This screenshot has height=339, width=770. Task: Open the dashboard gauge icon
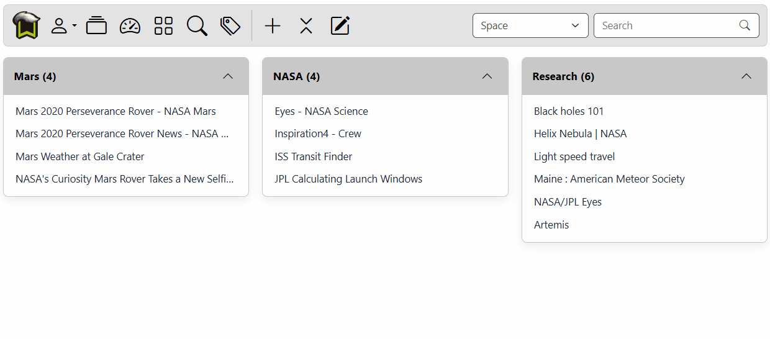130,25
